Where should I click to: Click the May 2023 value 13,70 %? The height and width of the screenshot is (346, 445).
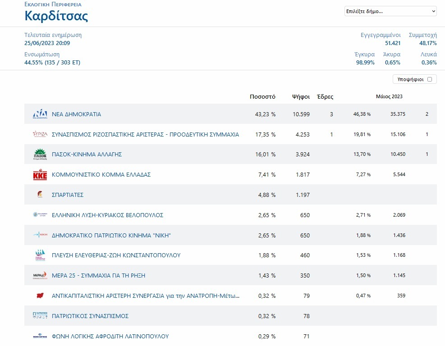pos(362,154)
